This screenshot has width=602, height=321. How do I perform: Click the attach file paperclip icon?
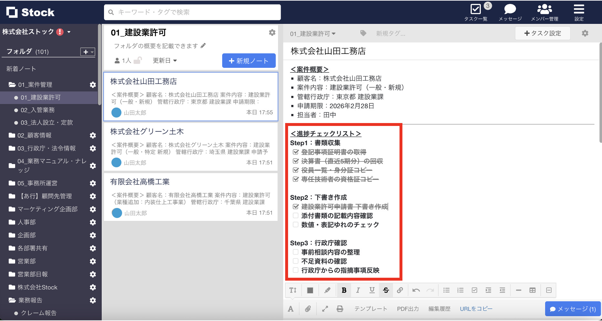[x=308, y=309]
